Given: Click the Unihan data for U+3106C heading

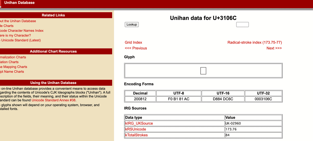Looking at the screenshot, I should click(203, 18).
